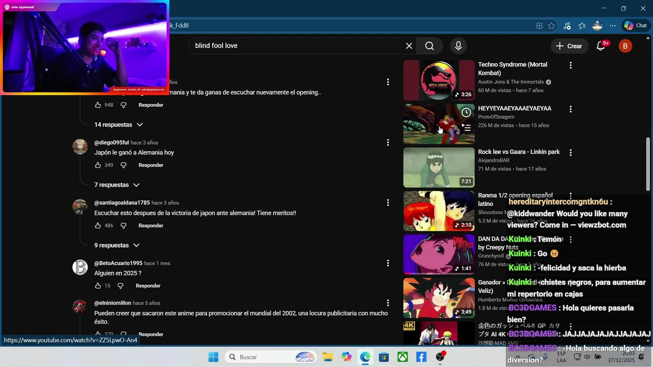The width and height of the screenshot is (653, 367).
Task: Open Xbox app in taskbar
Action: click(403, 357)
